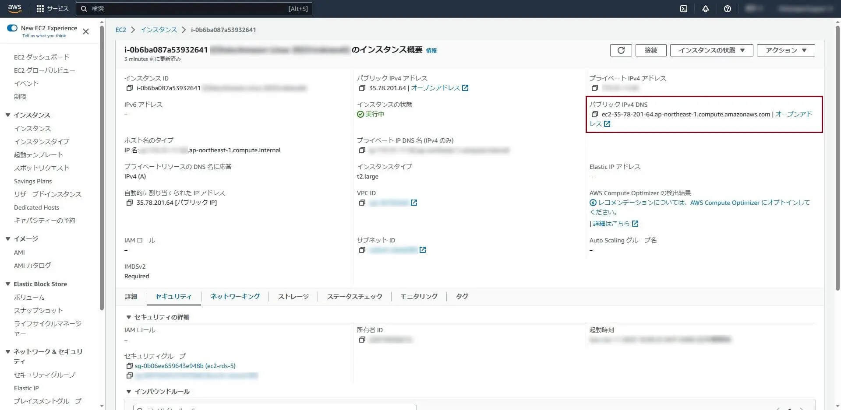Copy security group sg-0b06ee659643e948b ID
The image size is (841, 410).
click(x=129, y=366)
